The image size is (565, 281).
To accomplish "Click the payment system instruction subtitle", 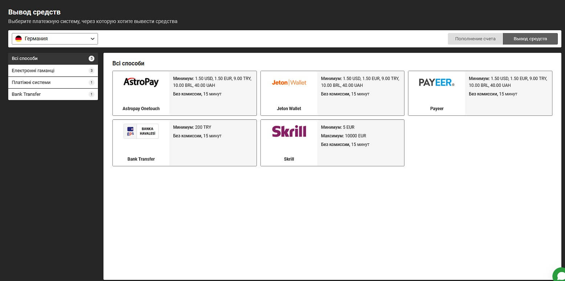I will [93, 21].
